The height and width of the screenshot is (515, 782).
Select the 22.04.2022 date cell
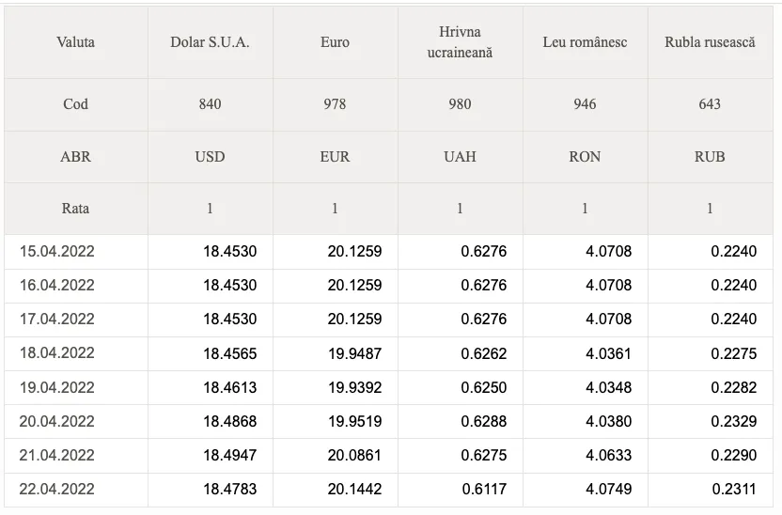(x=56, y=489)
